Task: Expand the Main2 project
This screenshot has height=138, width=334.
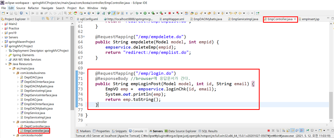Action: click(x=2, y=24)
